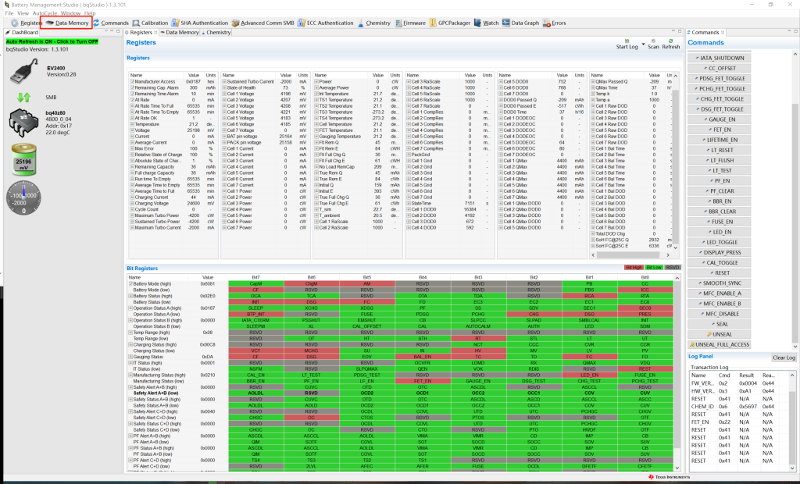800x484 pixels.
Task: Expand the Operation Status A (high) row
Action: (x=131, y=308)
